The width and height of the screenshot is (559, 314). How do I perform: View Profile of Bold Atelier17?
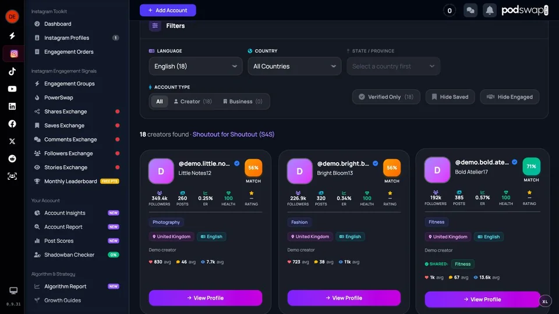(x=482, y=299)
